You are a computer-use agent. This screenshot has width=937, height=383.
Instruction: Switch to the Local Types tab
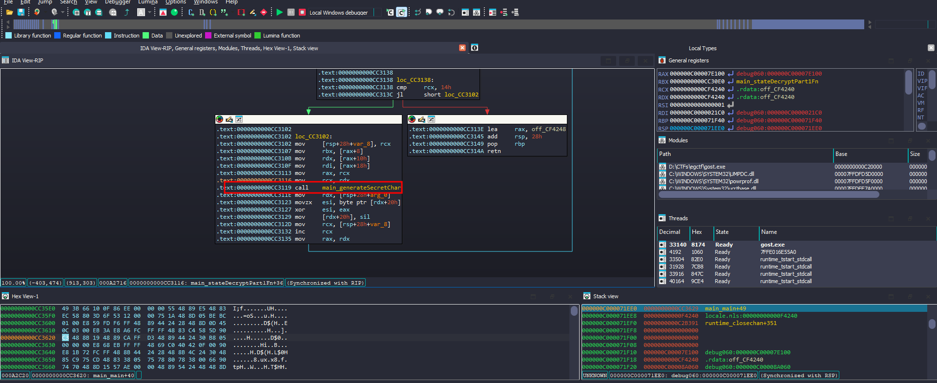[x=702, y=48]
